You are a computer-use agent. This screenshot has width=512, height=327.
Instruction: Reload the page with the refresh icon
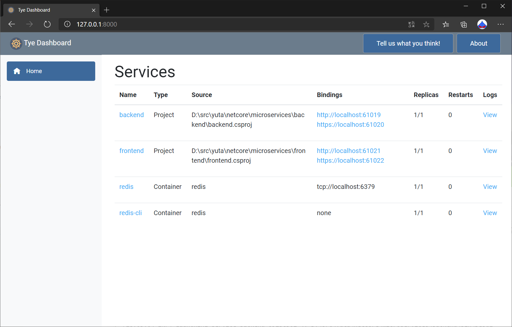tap(47, 24)
